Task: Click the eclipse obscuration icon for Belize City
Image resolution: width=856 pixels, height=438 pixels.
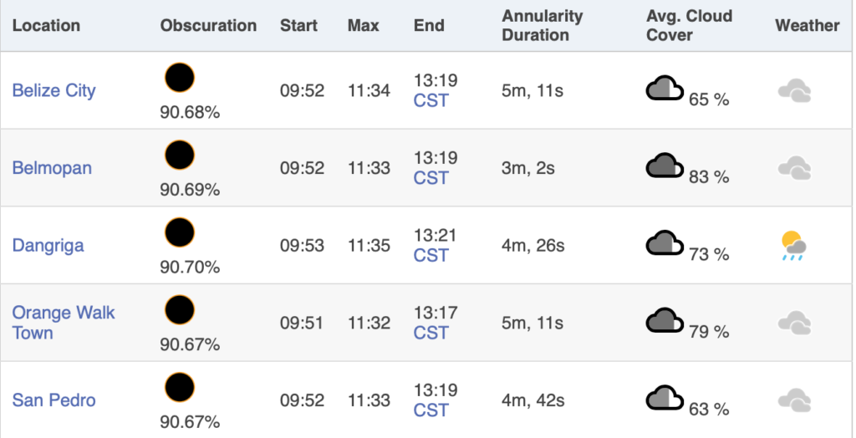Action: click(x=180, y=78)
